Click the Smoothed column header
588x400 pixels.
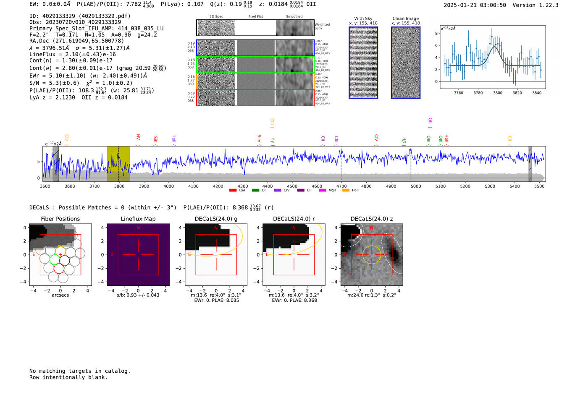coord(294,17)
